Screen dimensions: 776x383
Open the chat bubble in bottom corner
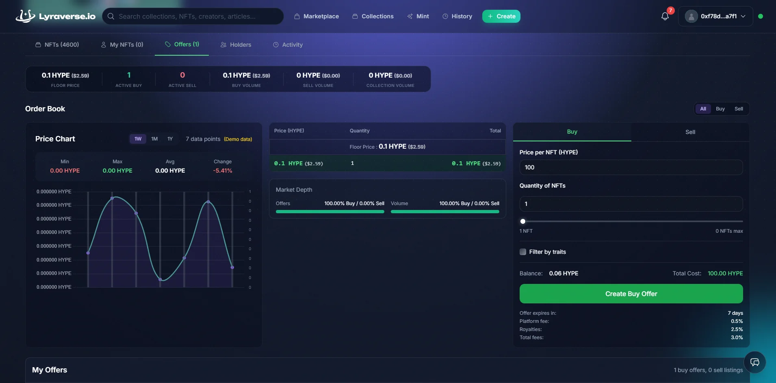[755, 362]
